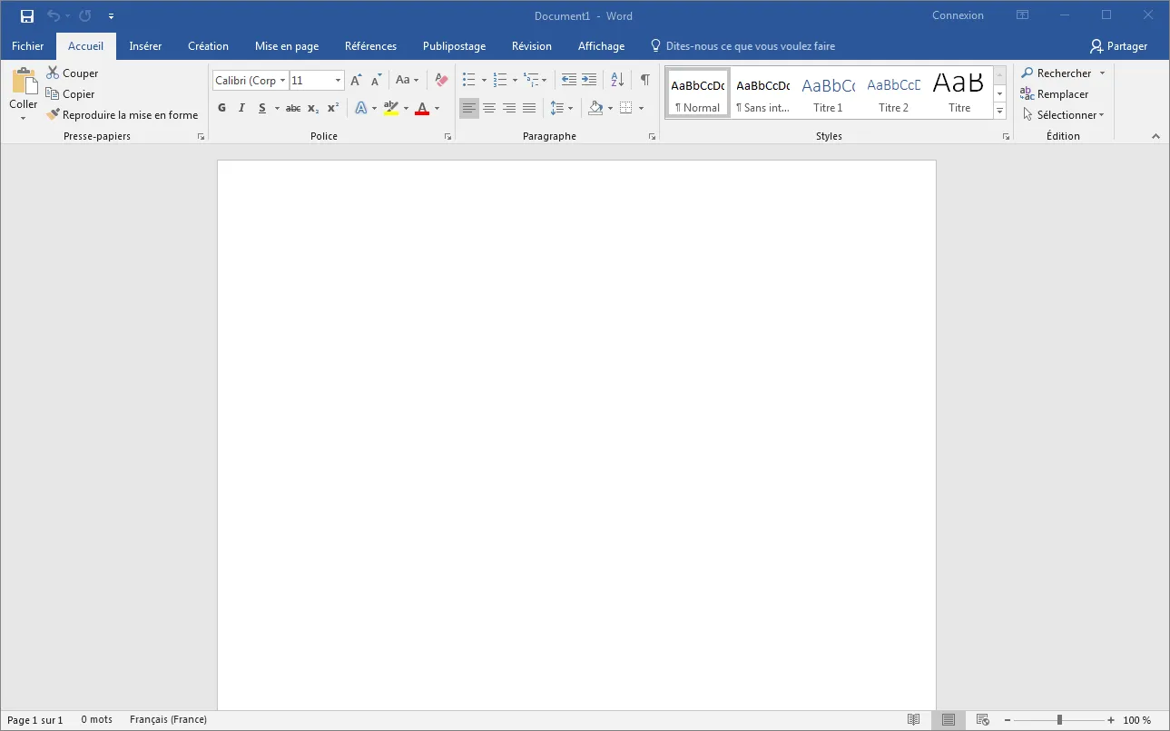Open the Police dialog launcher

point(447,137)
